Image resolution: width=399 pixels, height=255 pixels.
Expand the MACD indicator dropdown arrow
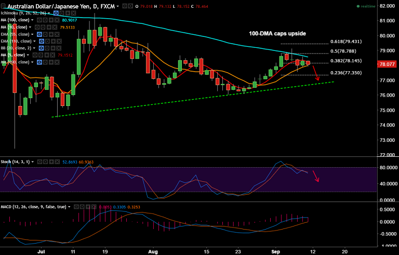(69, 207)
